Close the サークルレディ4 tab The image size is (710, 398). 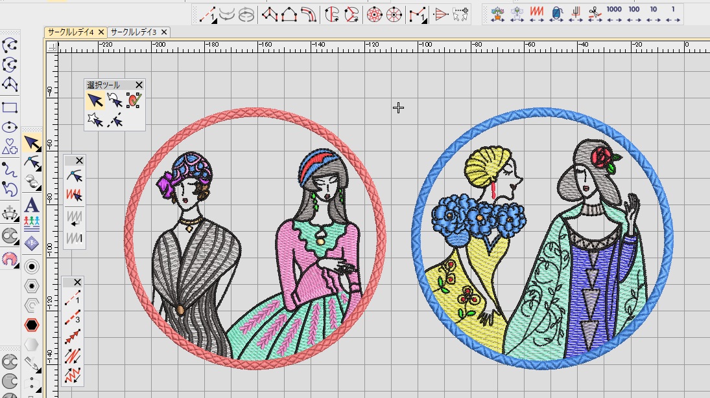click(x=101, y=32)
